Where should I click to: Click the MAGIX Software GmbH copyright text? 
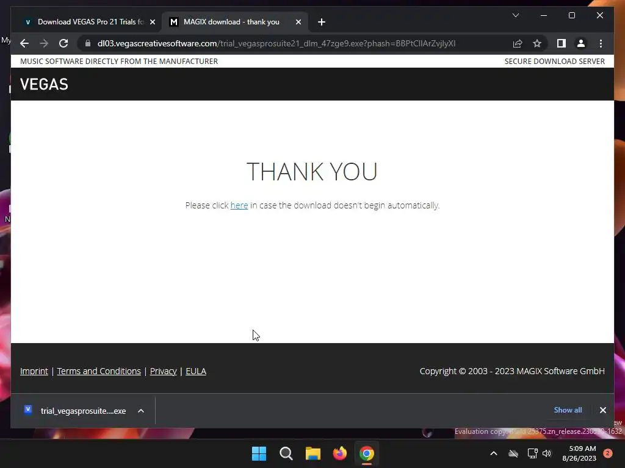pyautogui.click(x=512, y=371)
